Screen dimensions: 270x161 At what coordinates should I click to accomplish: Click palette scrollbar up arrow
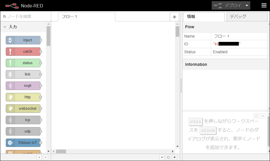pos(48,24)
